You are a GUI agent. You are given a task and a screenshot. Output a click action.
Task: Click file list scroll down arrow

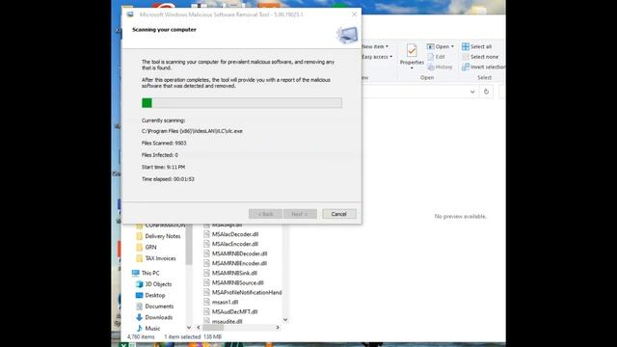click(x=285, y=320)
